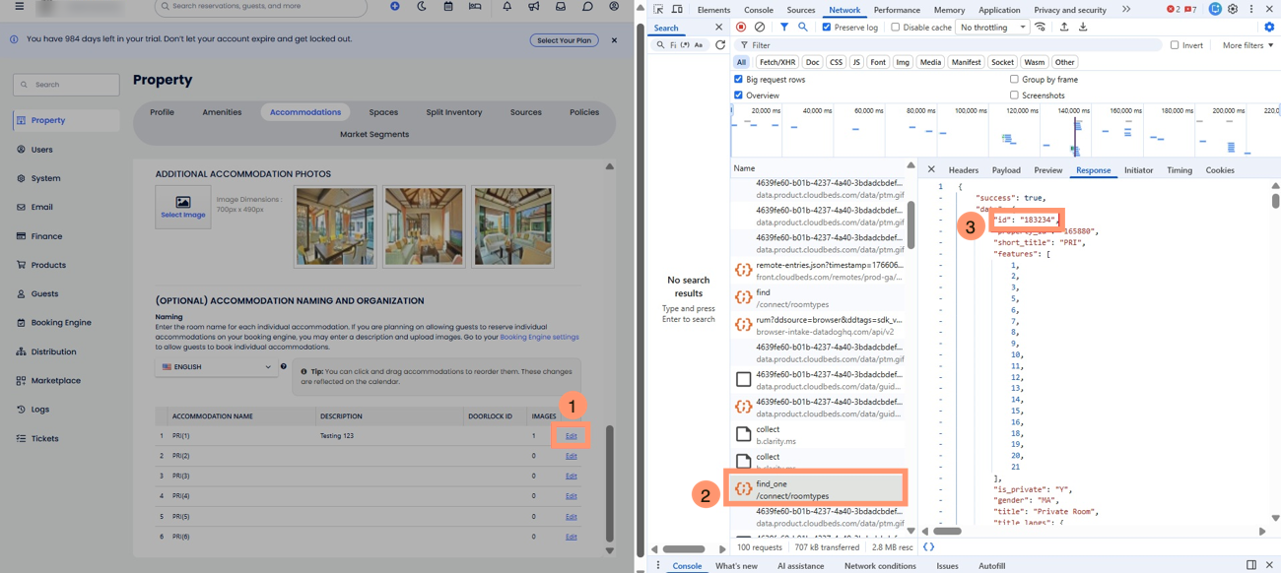1281x573 pixels.
Task: Click Edit link for PRI(2)
Action: [x=571, y=456]
